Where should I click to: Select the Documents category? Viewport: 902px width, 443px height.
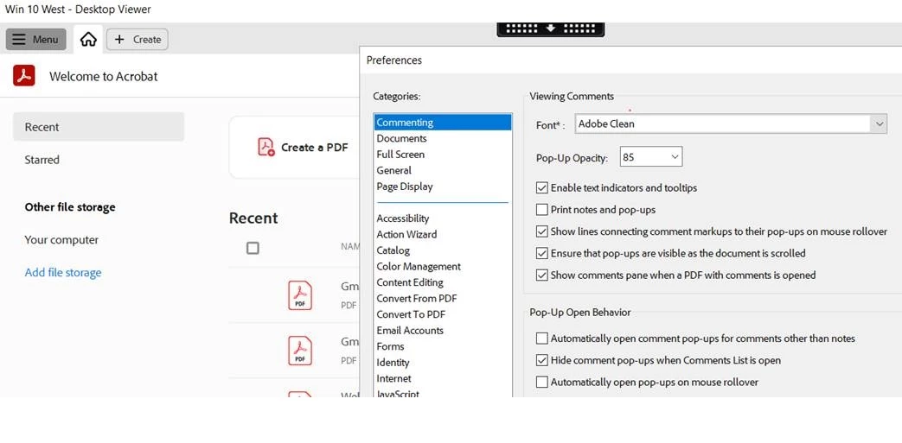coord(443,138)
